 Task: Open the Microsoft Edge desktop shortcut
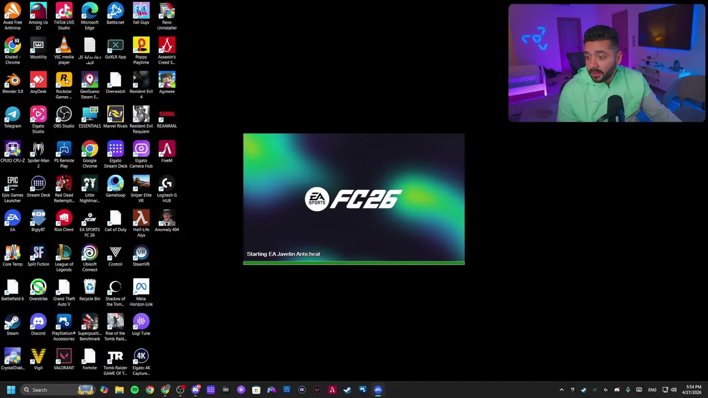click(x=90, y=17)
